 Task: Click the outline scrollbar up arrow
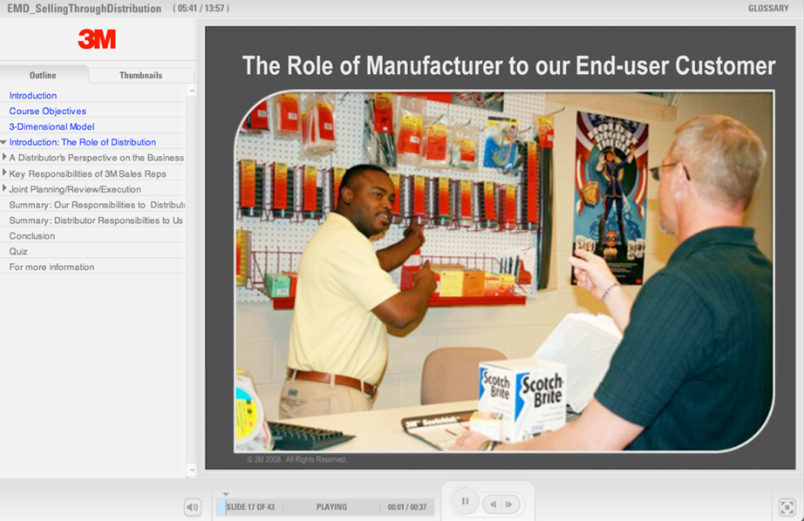coord(192,91)
